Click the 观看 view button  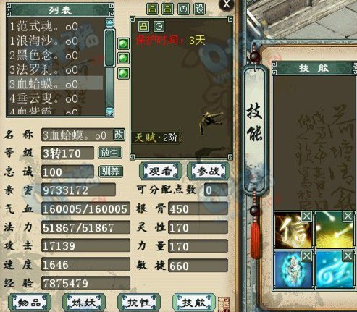(x=160, y=171)
